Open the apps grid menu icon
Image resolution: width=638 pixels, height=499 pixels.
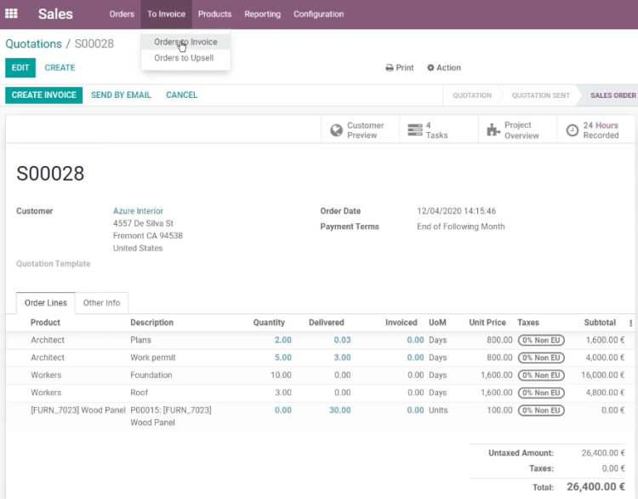coord(11,14)
